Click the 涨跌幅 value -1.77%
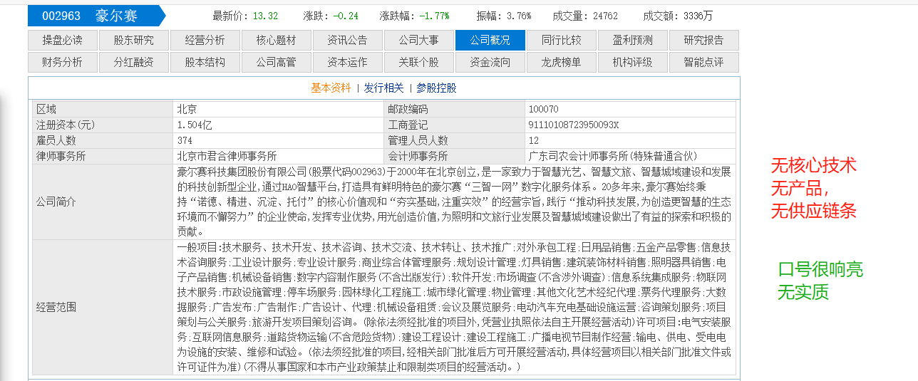918x381 pixels. [434, 16]
